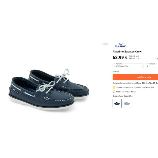Choose the grey shoe color thumbnail

127,103
